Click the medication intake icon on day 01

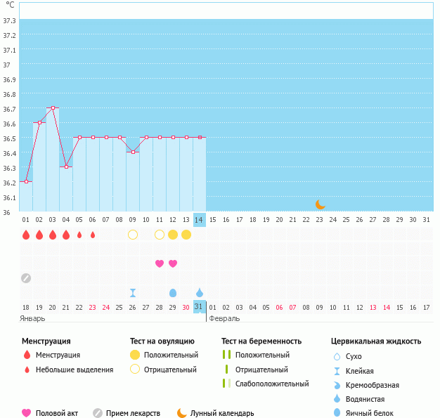click(26, 278)
